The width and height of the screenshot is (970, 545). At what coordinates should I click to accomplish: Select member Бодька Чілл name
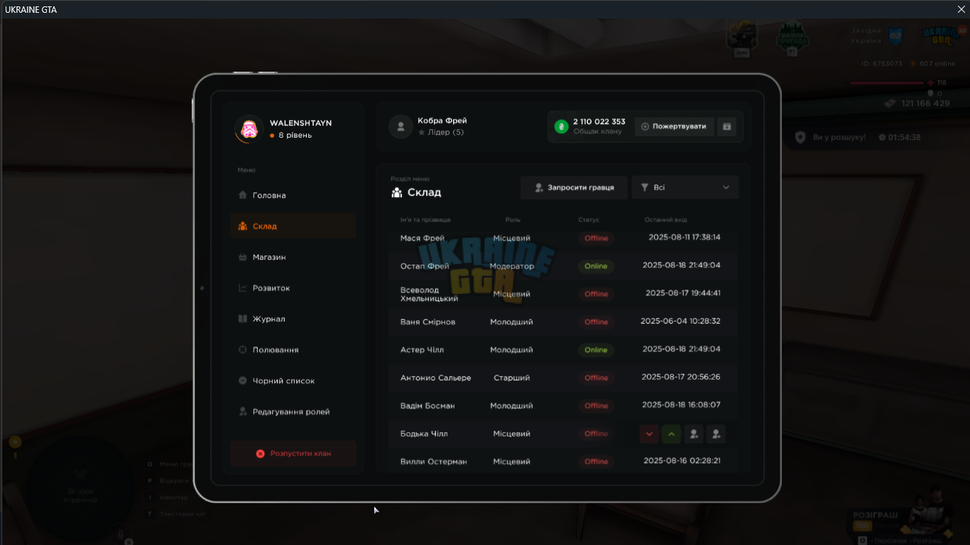click(424, 434)
